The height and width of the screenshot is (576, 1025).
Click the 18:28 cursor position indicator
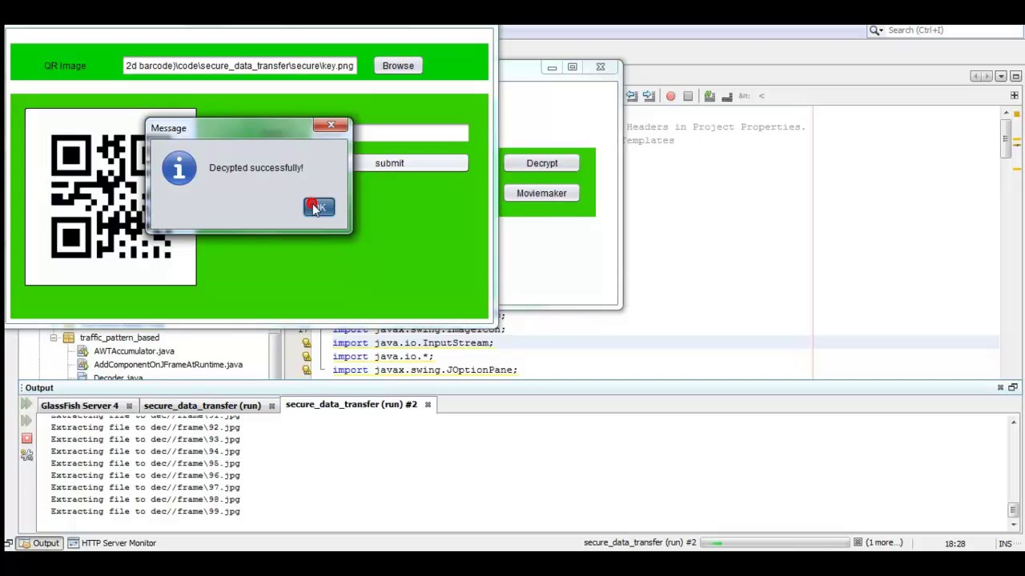(955, 544)
